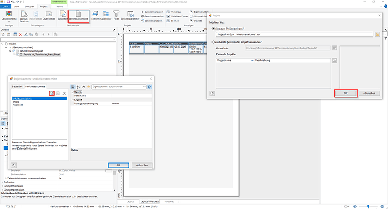The width and height of the screenshot is (388, 209).
Task: Switch to the Bausteine tab in dialog
Action: (17, 87)
